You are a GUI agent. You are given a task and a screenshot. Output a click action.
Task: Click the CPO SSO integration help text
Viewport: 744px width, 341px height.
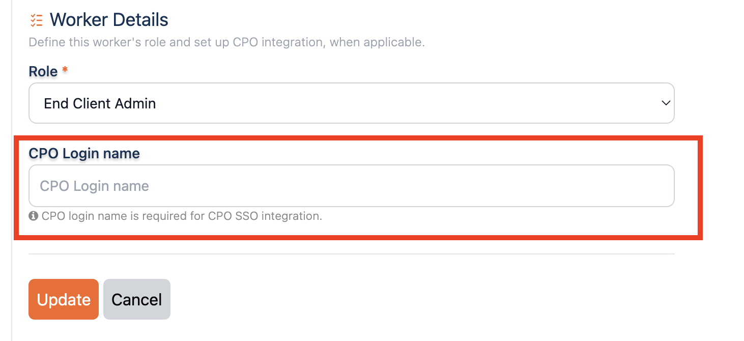point(182,216)
